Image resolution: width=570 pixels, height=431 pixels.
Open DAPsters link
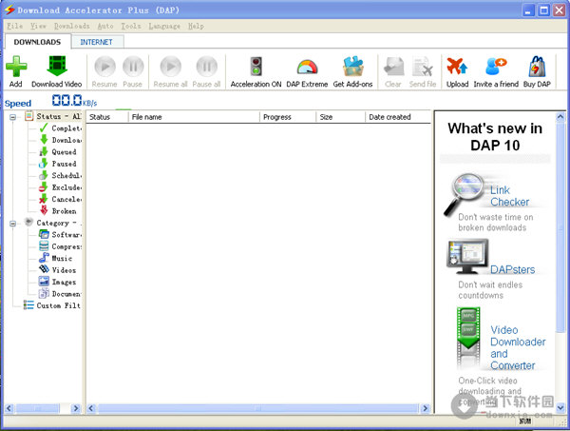pos(513,270)
